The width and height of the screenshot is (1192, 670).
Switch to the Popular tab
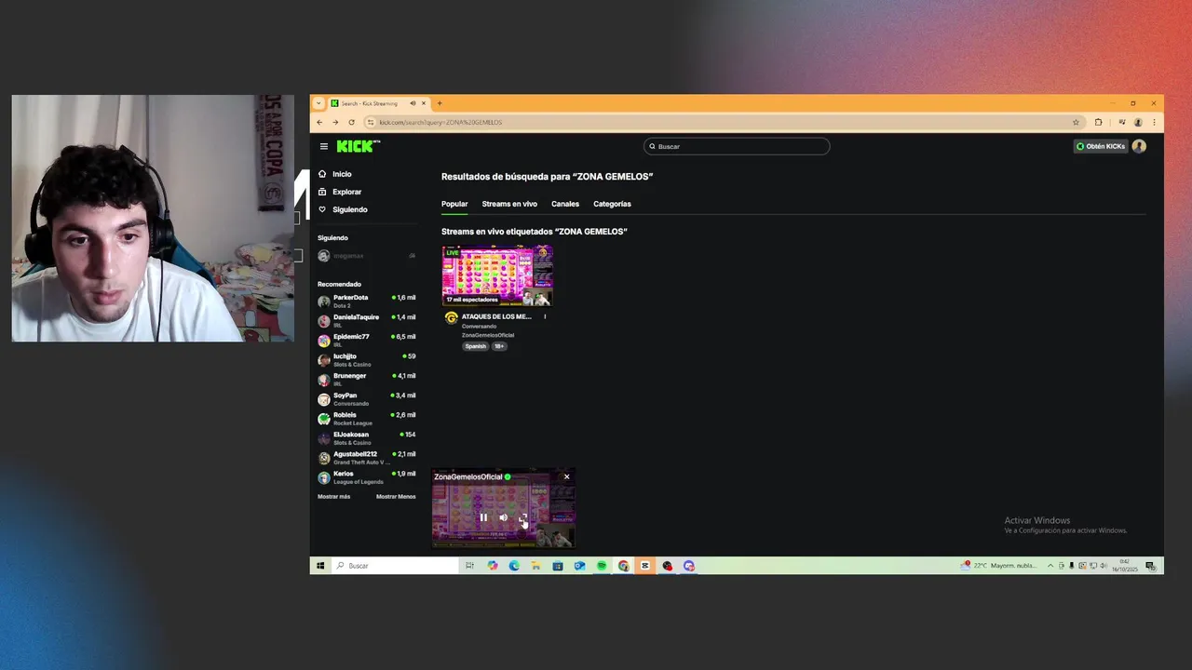click(x=454, y=204)
